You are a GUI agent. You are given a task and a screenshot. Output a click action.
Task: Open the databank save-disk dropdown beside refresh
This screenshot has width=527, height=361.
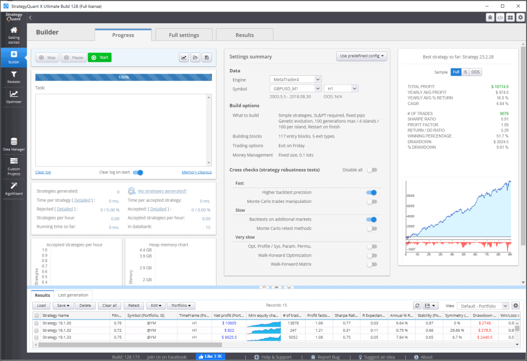[x=430, y=306]
